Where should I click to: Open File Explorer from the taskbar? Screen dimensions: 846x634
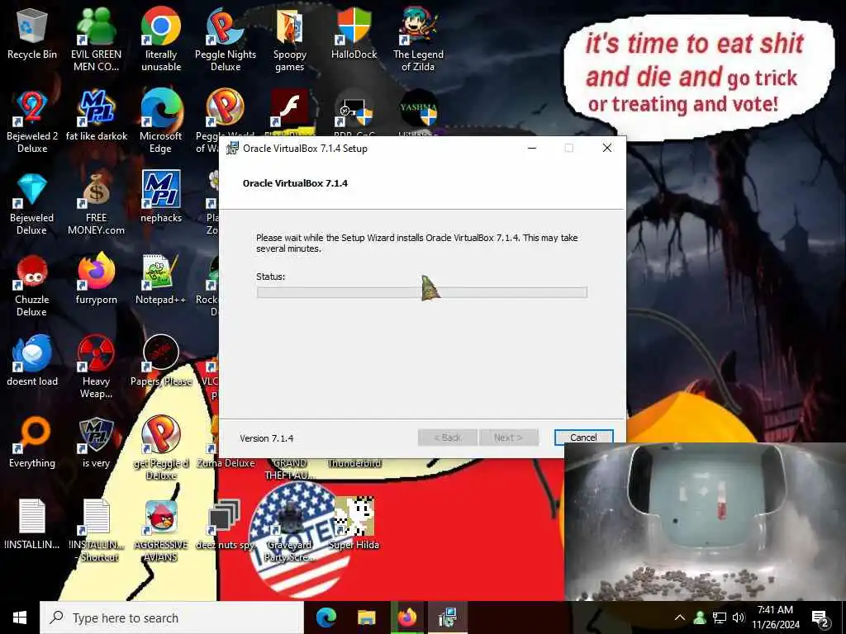(x=367, y=617)
